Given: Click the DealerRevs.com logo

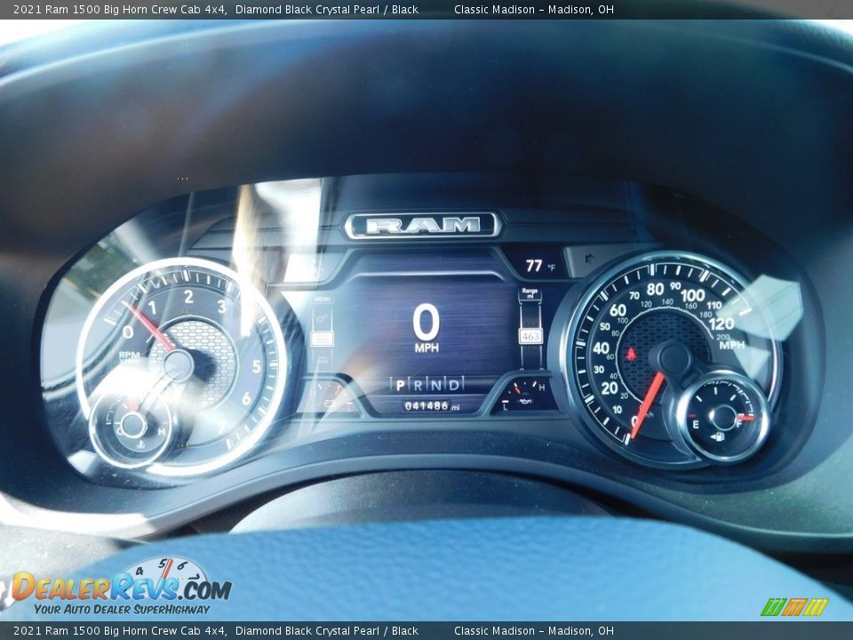Looking at the screenshot, I should [x=121, y=588].
